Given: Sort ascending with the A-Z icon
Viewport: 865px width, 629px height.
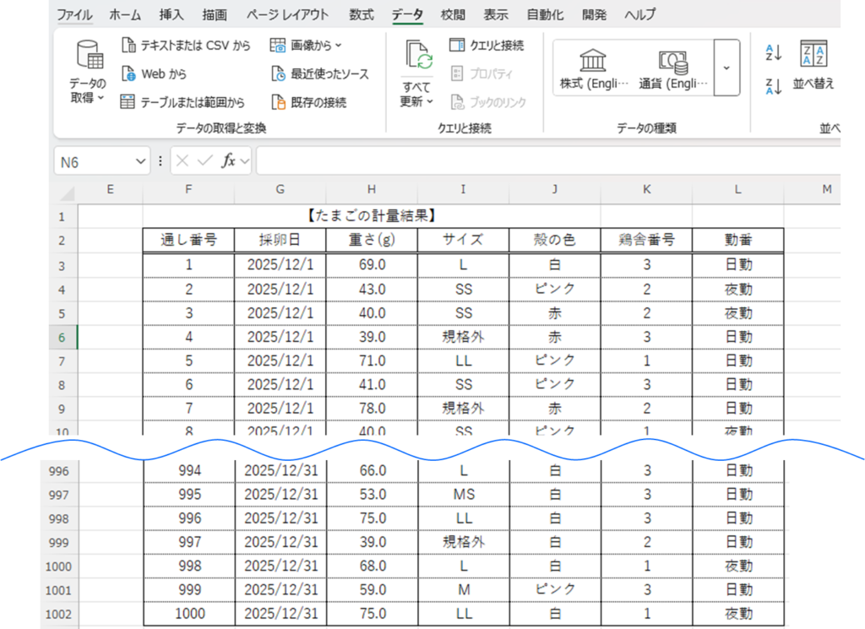Looking at the screenshot, I should pos(774,53).
